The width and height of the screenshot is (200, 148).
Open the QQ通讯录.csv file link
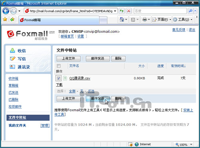tap(80, 78)
